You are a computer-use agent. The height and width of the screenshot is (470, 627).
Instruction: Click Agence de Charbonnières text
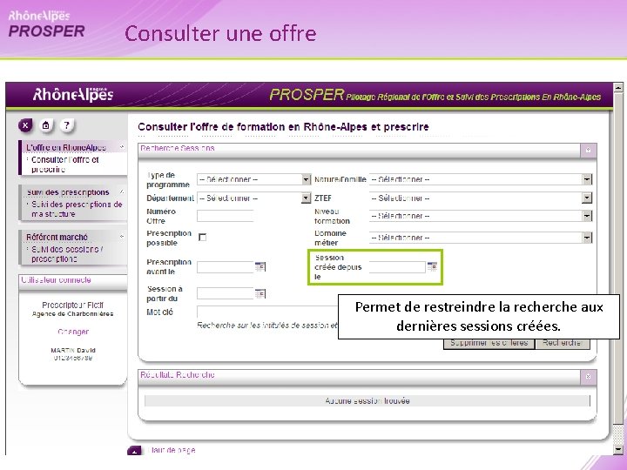tap(73, 314)
